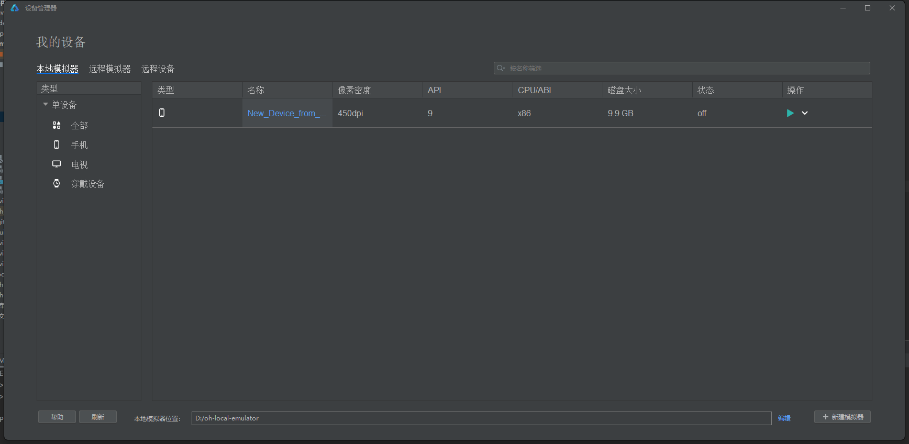Select the TV icon in sidebar
This screenshot has width=909, height=444.
click(x=57, y=164)
